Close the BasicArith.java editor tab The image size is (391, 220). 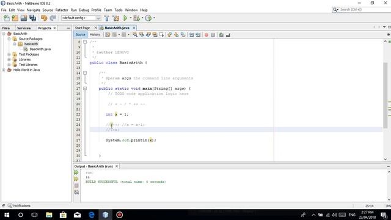134,28
